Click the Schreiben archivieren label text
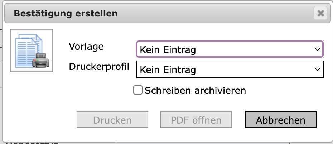 pos(195,91)
